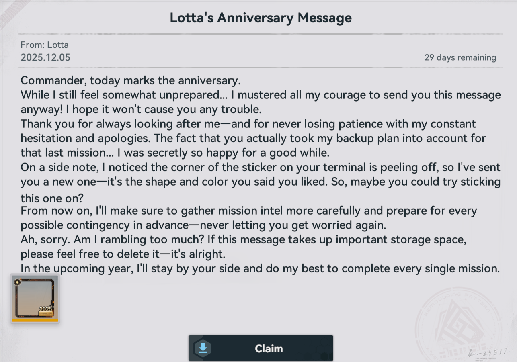Click the "From now on" paragraph line

click(248, 211)
